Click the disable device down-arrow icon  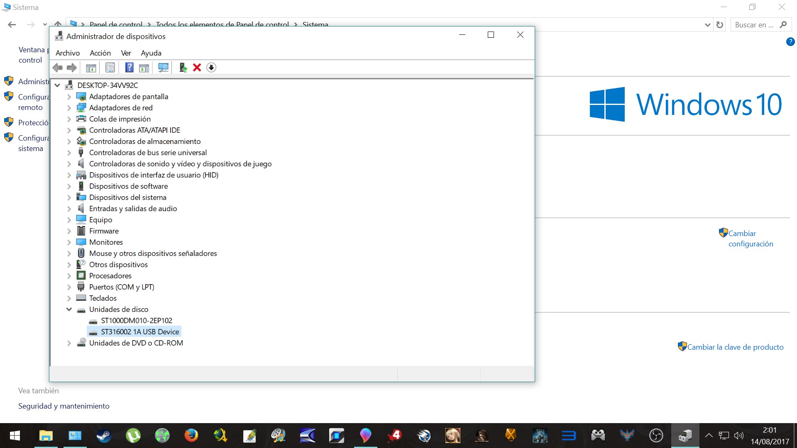point(211,68)
